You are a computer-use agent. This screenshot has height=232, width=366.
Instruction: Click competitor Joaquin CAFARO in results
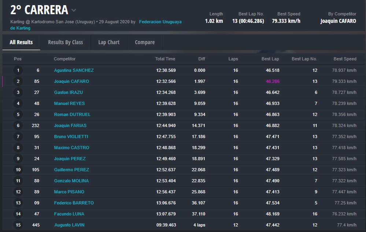pyautogui.click(x=71, y=81)
